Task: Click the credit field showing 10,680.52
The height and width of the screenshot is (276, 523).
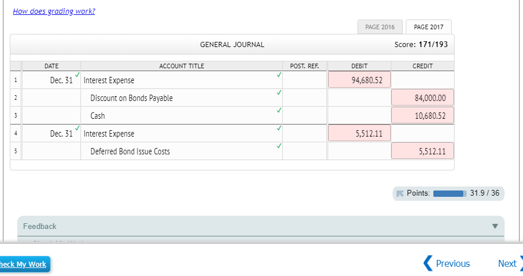Action: [x=422, y=115]
